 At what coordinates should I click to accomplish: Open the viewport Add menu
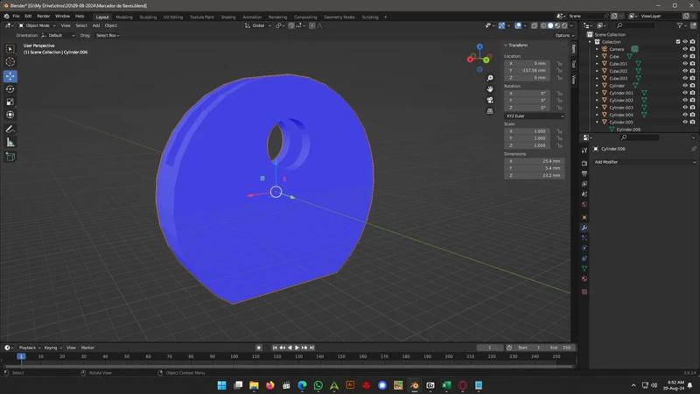[96, 26]
